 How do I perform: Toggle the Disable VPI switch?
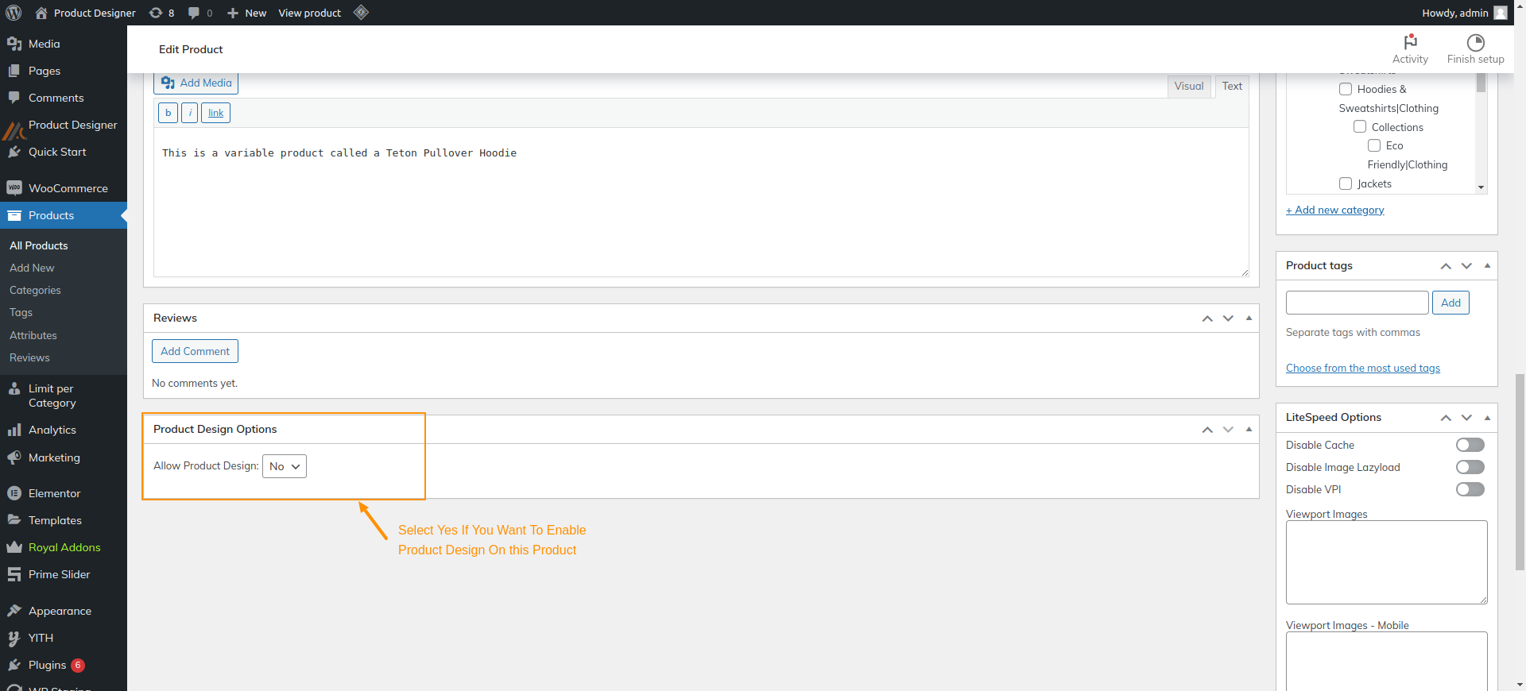[x=1470, y=489]
